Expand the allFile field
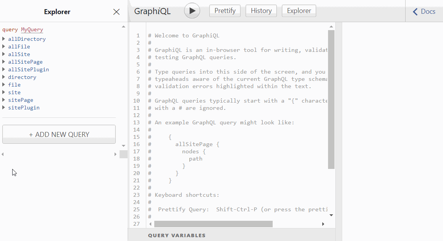Screen dimensions: 443x241 coord(4,46)
